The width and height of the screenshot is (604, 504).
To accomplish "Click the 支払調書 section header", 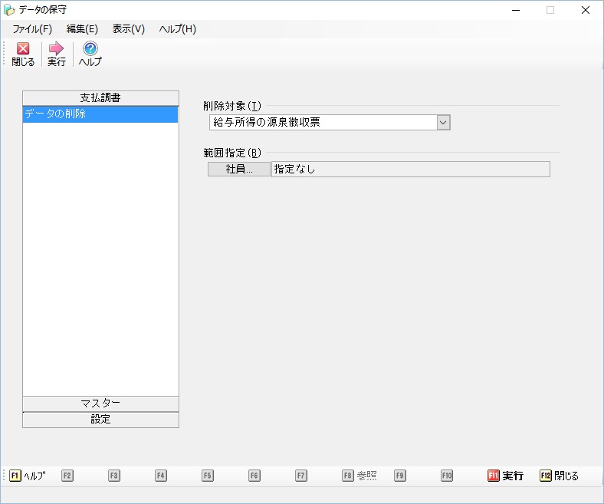I will (100, 97).
